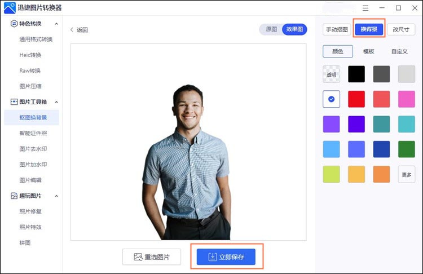
Task: Choose the lime yellow-green background swatch
Action: [x=331, y=174]
